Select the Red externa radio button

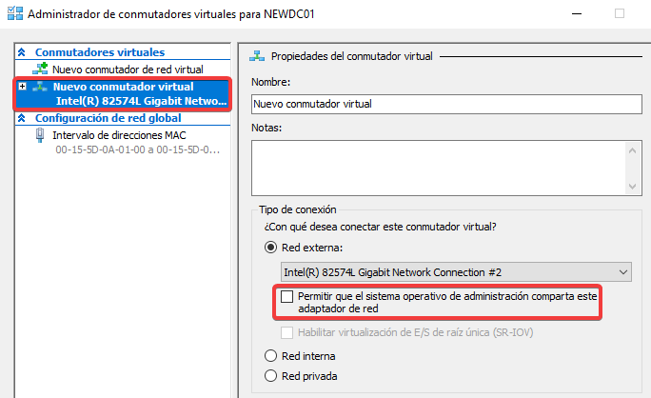tap(270, 249)
